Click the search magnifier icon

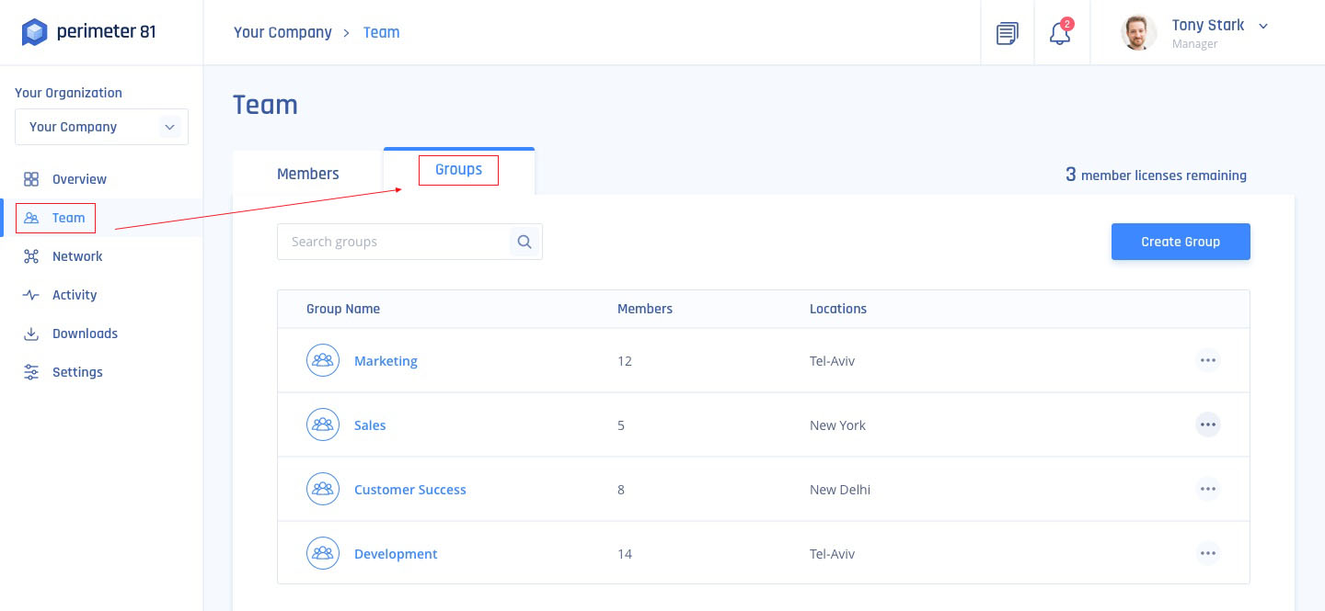524,242
